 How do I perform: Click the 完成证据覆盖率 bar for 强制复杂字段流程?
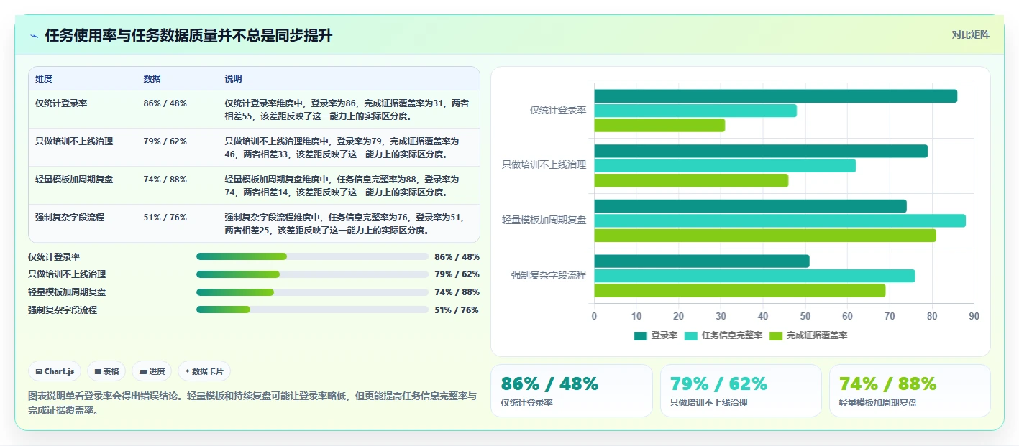pos(739,290)
